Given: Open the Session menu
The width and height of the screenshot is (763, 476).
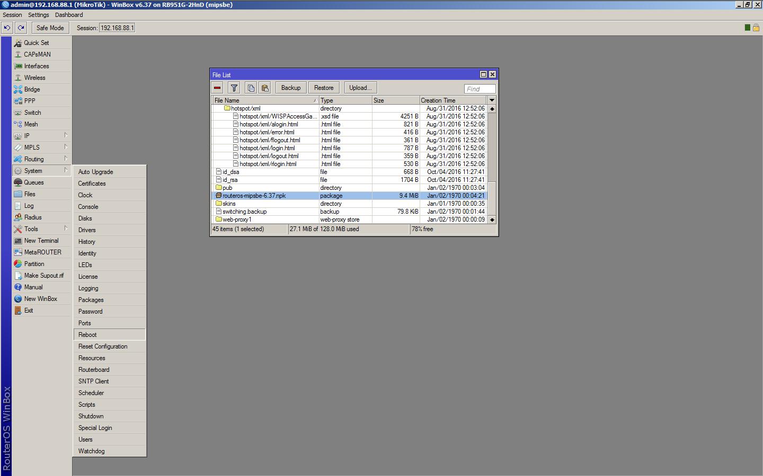Looking at the screenshot, I should coord(12,15).
